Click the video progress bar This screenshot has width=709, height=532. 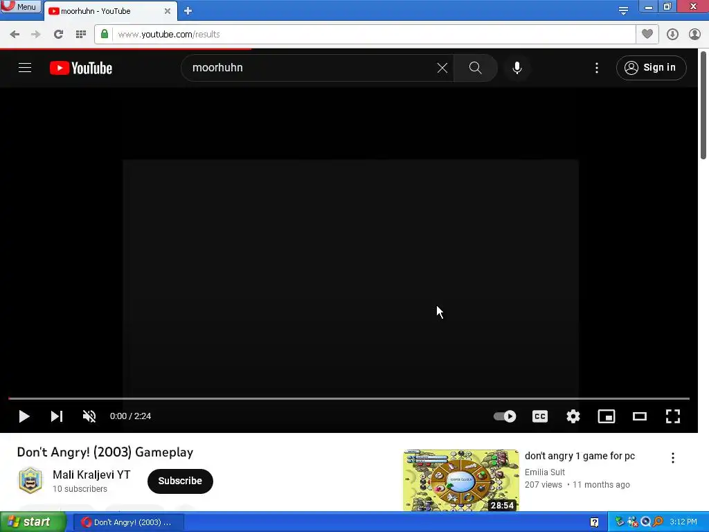pos(349,398)
